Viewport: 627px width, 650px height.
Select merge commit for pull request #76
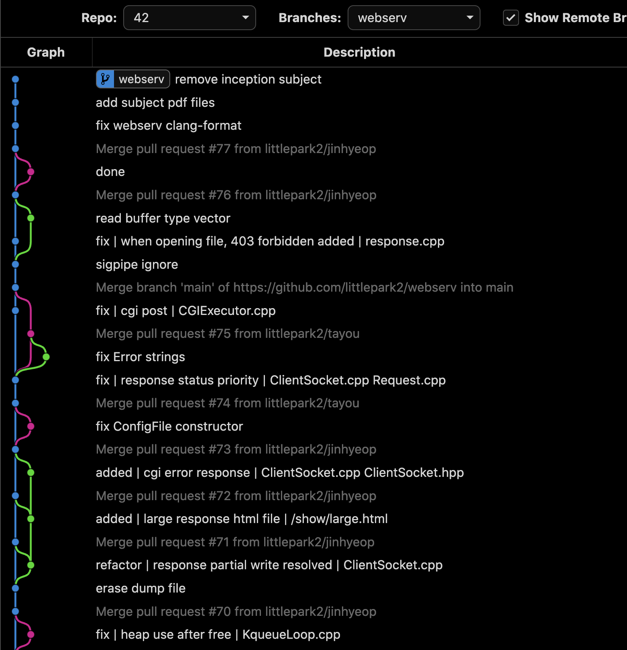[x=236, y=195]
